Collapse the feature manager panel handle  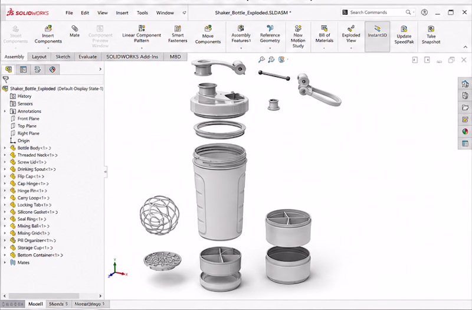coord(106,172)
